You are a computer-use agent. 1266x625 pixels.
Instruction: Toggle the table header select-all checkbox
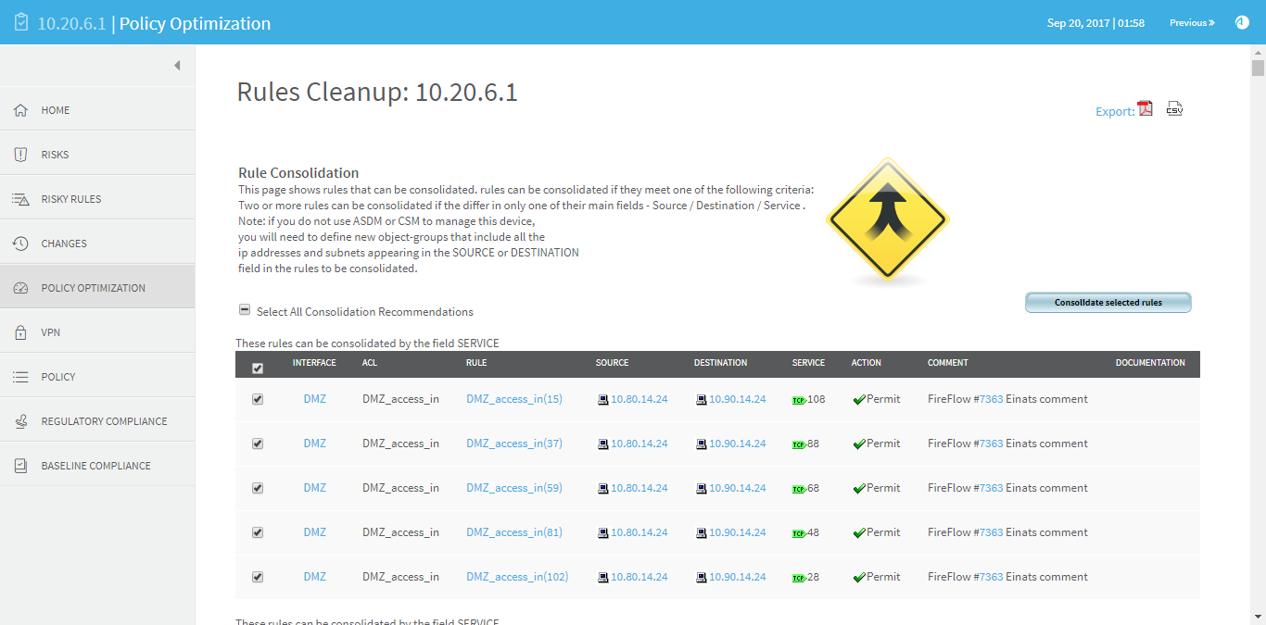point(258,368)
